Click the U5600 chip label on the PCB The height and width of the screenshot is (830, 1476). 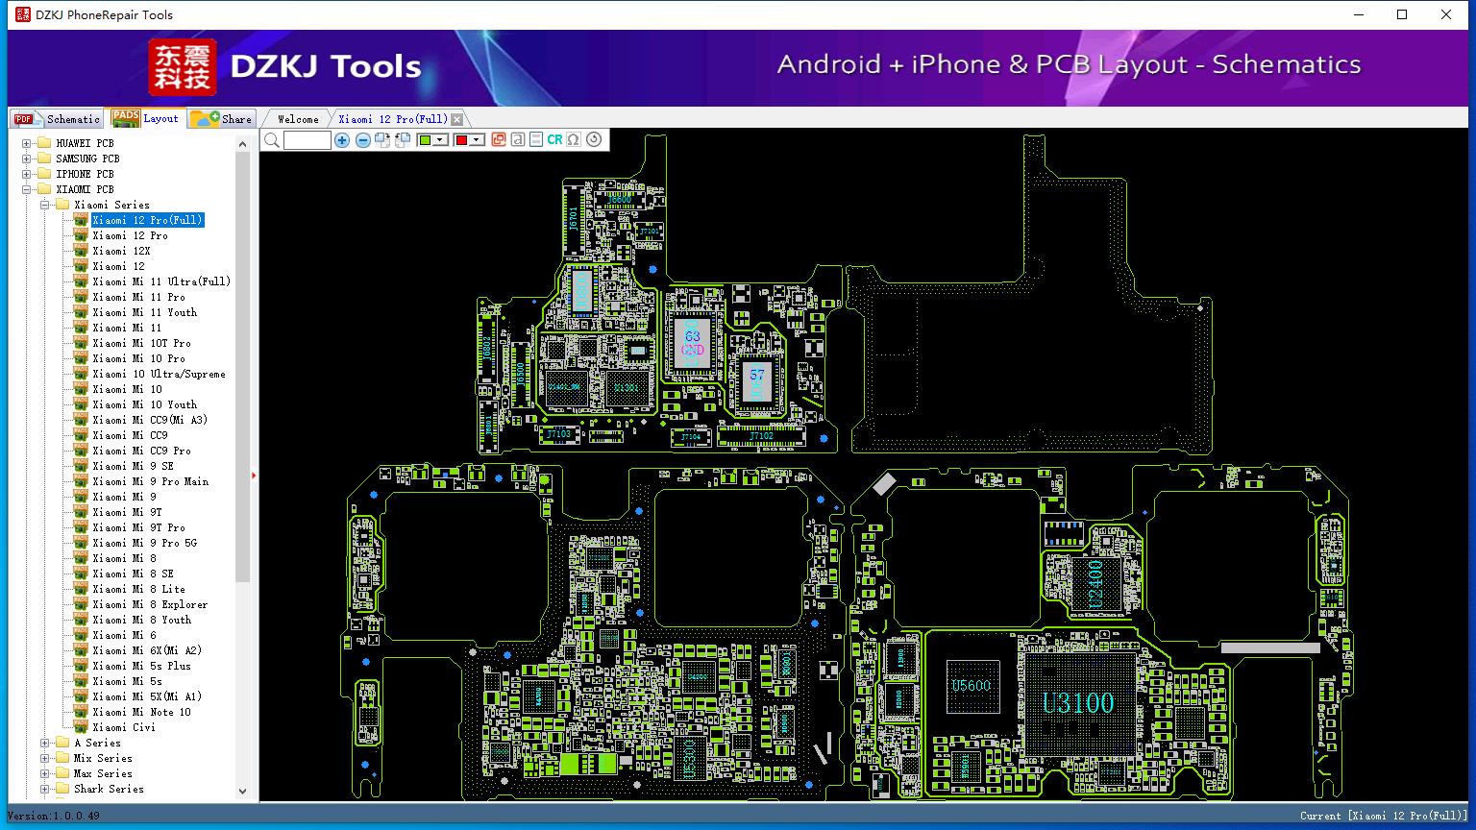pos(971,686)
